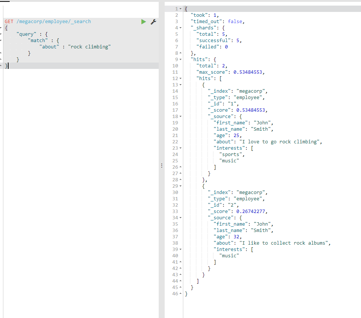Place cursor after the closing brace in request
361x318 pixels.
tap(8, 66)
